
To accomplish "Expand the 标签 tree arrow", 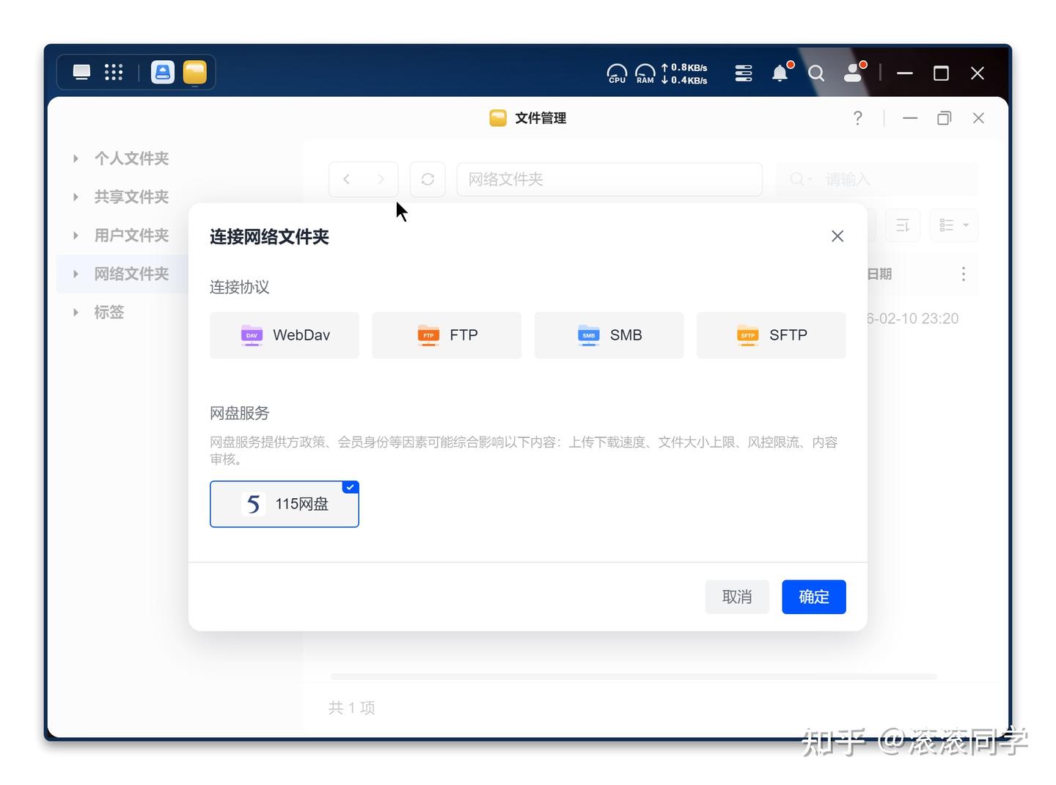I will point(76,313).
